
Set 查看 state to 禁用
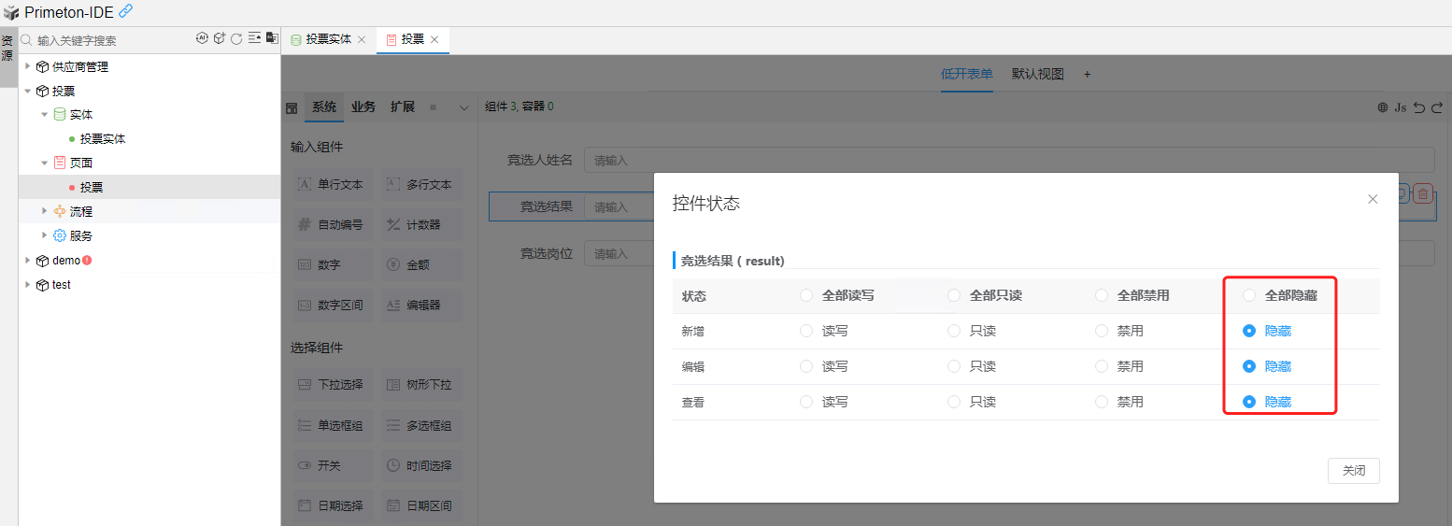(x=1102, y=402)
